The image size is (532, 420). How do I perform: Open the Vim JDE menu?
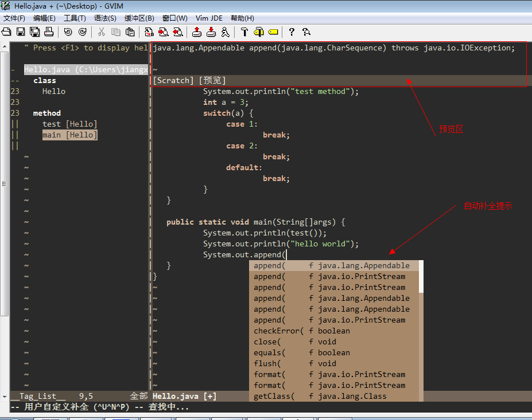pyautogui.click(x=208, y=18)
